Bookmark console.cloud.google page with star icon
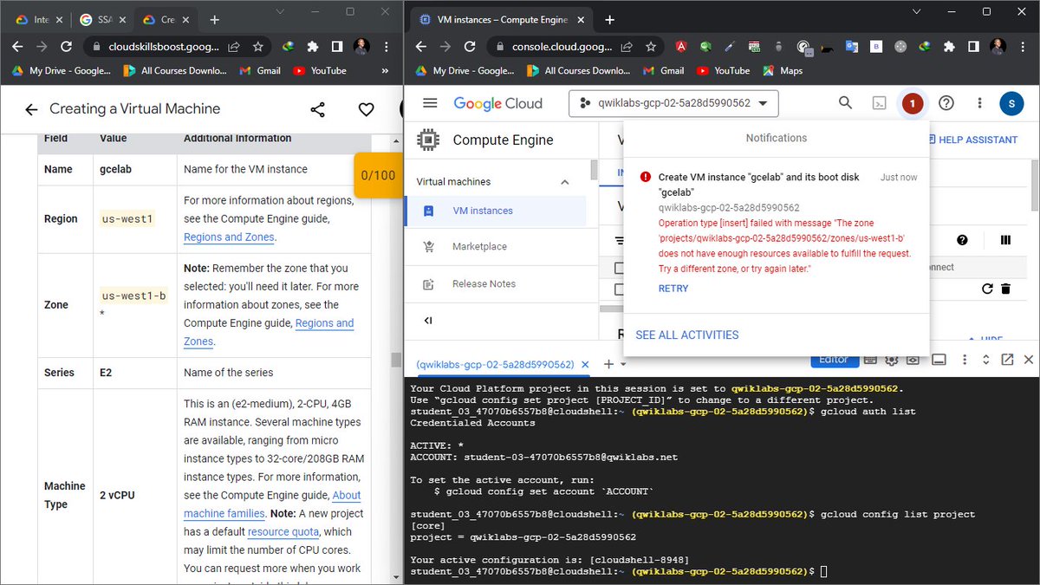Screen dimensions: 1040x585 coord(651,47)
